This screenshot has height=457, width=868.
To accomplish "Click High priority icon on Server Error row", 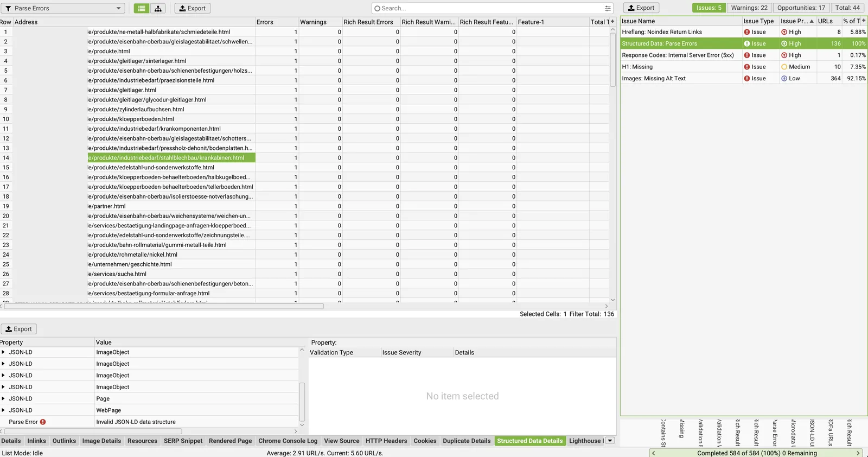I will (784, 55).
